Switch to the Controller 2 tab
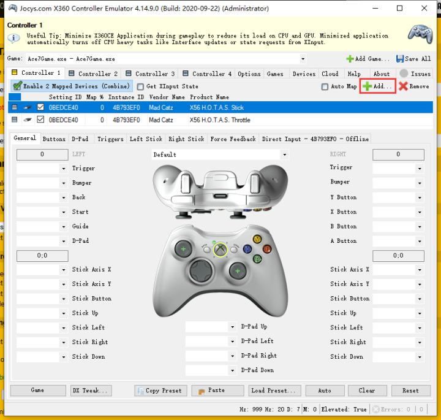This screenshot has height=420, width=441. [x=93, y=74]
